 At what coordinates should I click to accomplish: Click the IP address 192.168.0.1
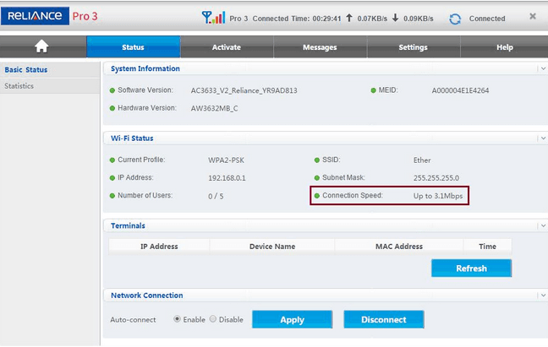point(227,178)
